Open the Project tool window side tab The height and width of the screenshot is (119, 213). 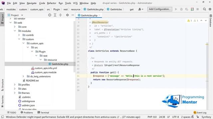[2, 19]
